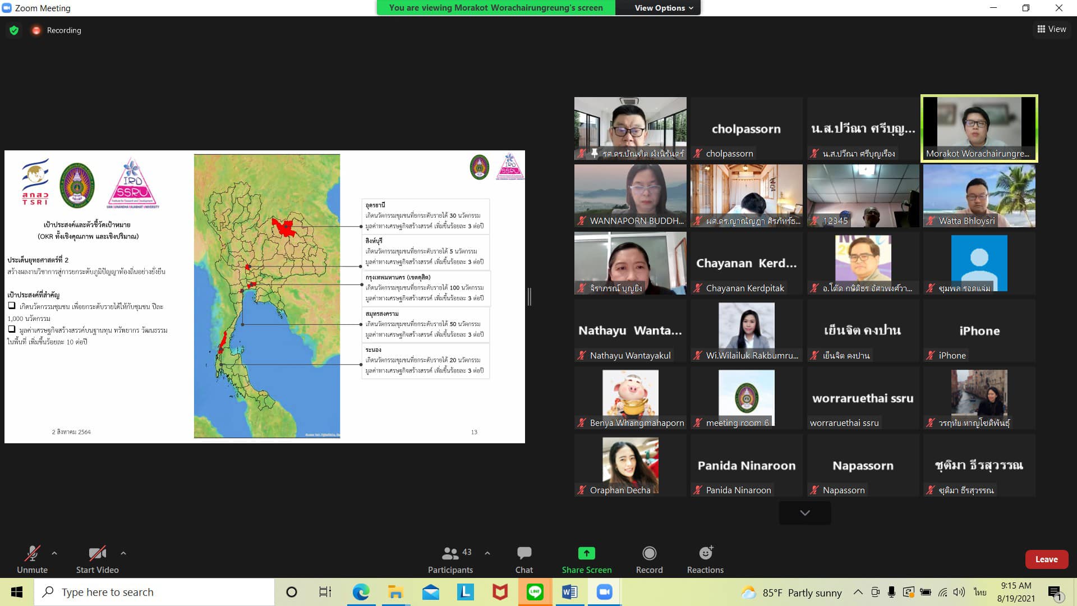Image resolution: width=1077 pixels, height=606 pixels.
Task: Show the next page of participant videos
Action: tap(805, 513)
